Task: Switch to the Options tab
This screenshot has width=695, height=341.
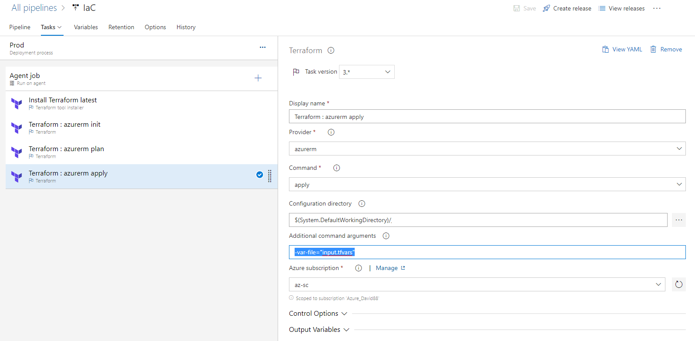Action: (155, 27)
